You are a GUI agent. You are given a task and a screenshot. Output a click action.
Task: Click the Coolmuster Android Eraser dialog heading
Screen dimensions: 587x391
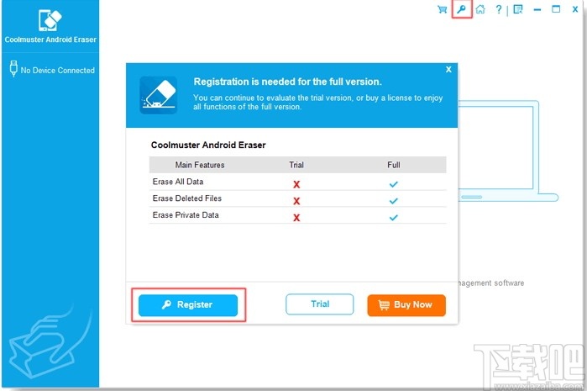point(208,145)
